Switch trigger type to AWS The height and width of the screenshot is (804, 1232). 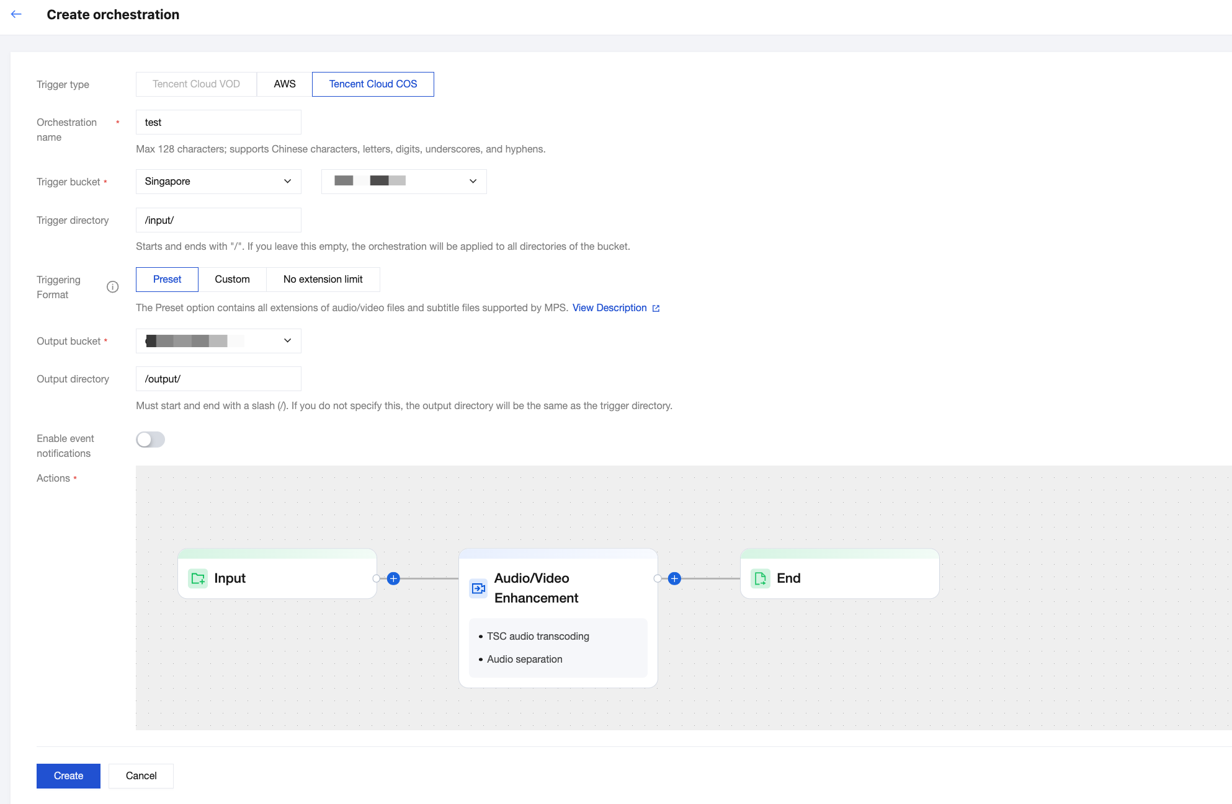coord(285,84)
